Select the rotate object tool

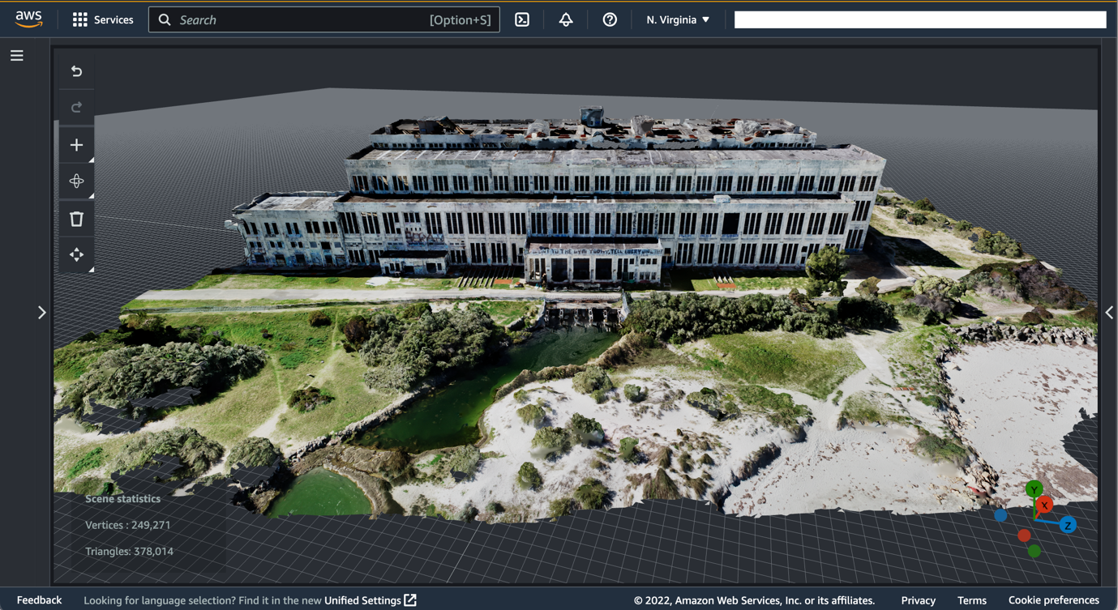coord(76,181)
